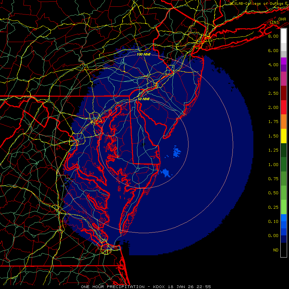Click the 0.25 legend value
This screenshot has width=289, height=289.
[x=273, y=207]
